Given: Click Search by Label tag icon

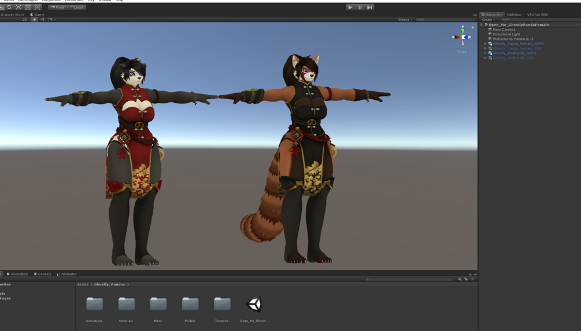Looking at the screenshot, I should (x=466, y=279).
